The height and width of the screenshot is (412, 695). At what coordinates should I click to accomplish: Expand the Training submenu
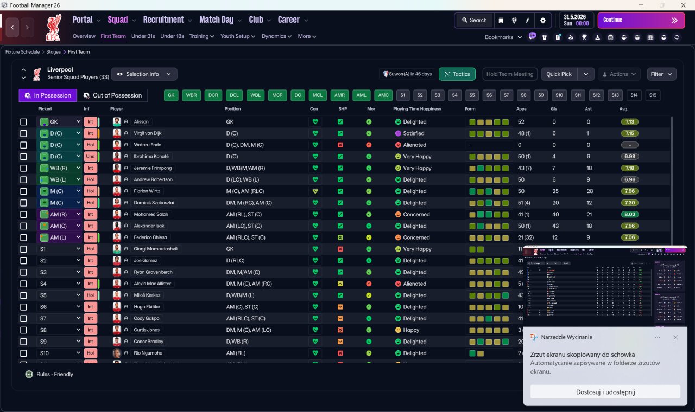[x=202, y=36]
